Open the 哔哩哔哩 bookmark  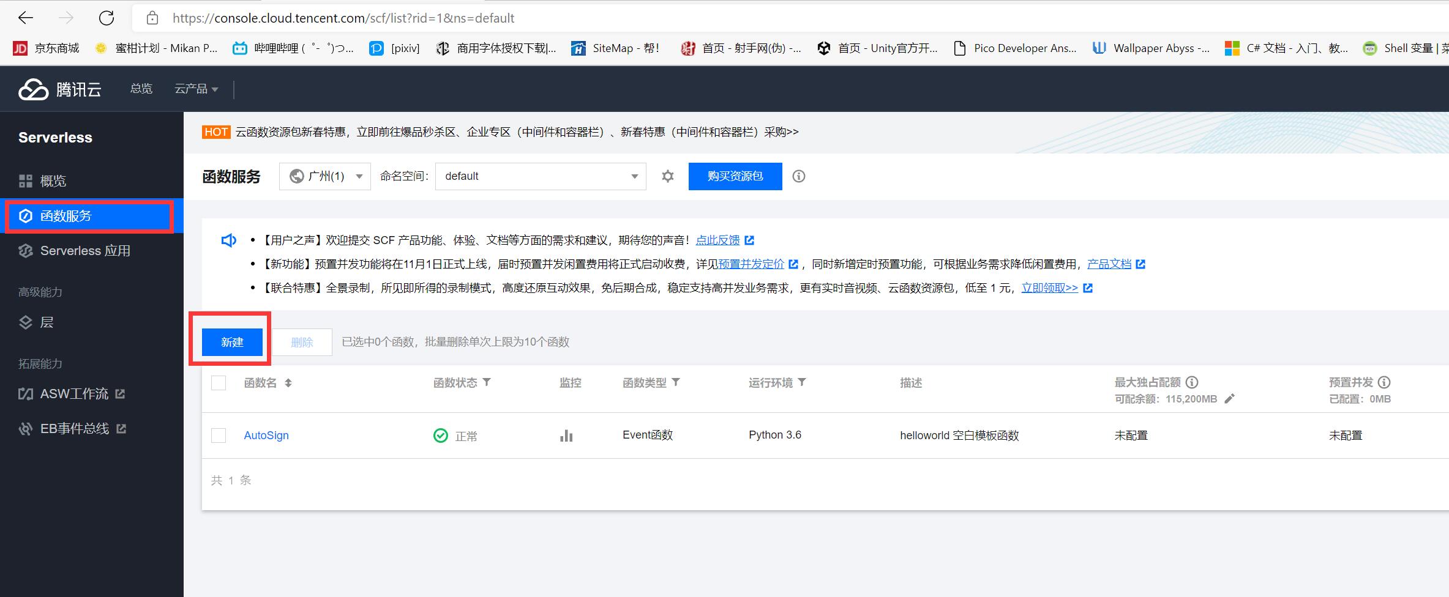(293, 48)
